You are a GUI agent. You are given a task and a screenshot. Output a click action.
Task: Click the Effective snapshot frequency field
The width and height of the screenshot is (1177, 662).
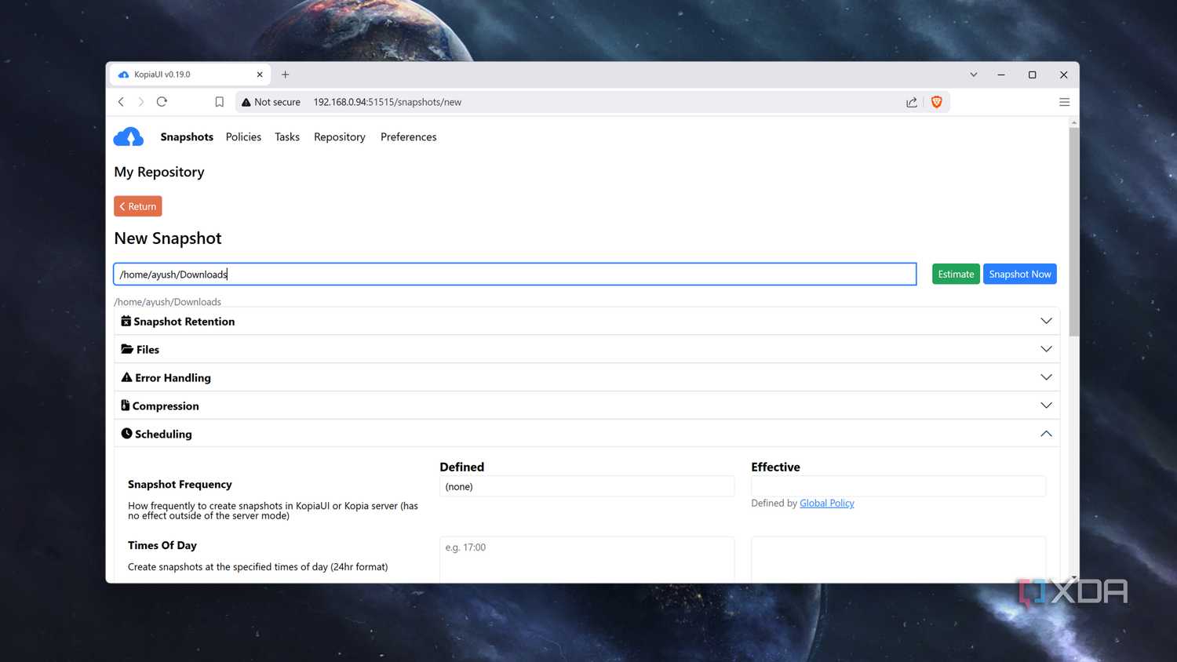point(898,486)
